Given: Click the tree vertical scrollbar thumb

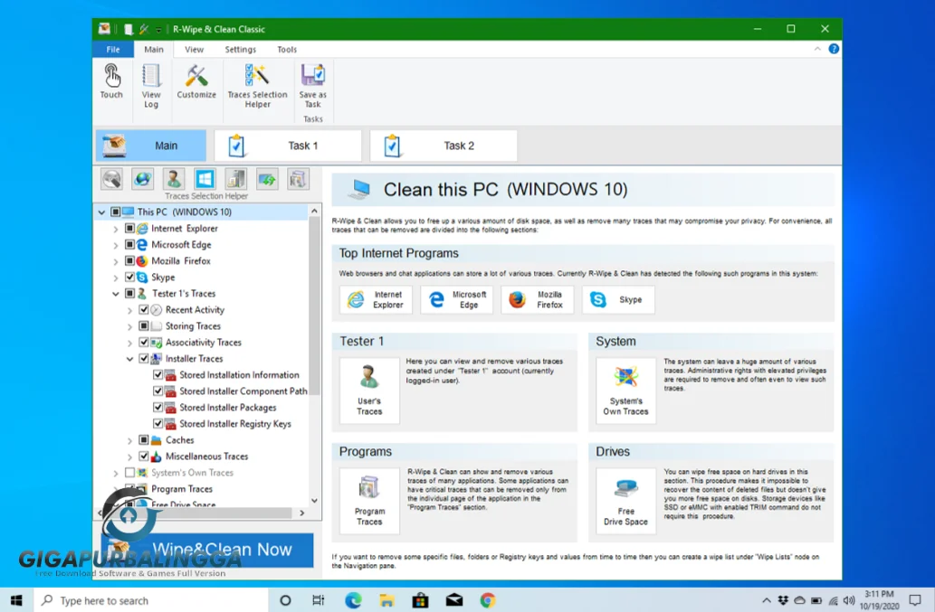Looking at the screenshot, I should click(314, 306).
